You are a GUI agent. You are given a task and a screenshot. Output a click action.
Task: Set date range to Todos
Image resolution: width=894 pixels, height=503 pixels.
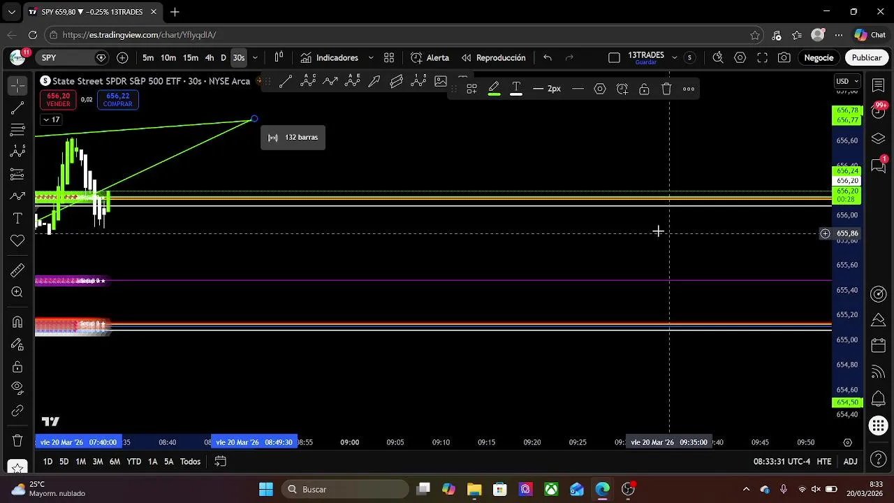[x=190, y=461]
